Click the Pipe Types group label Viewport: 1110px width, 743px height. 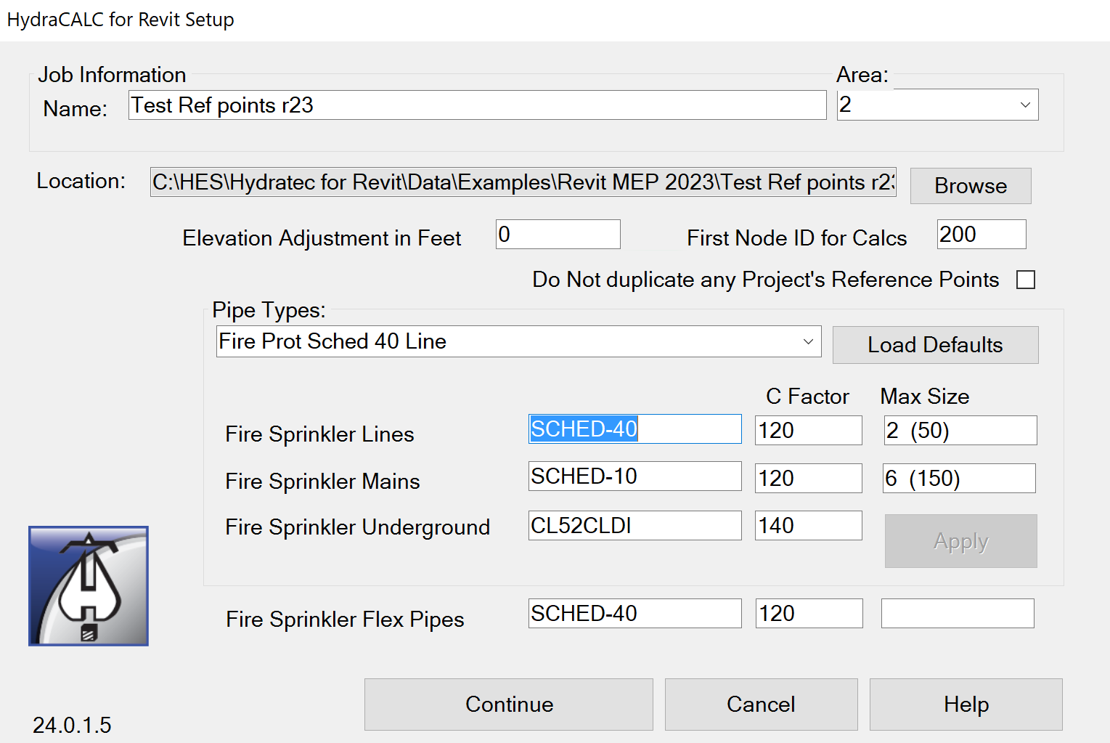pyautogui.click(x=269, y=310)
